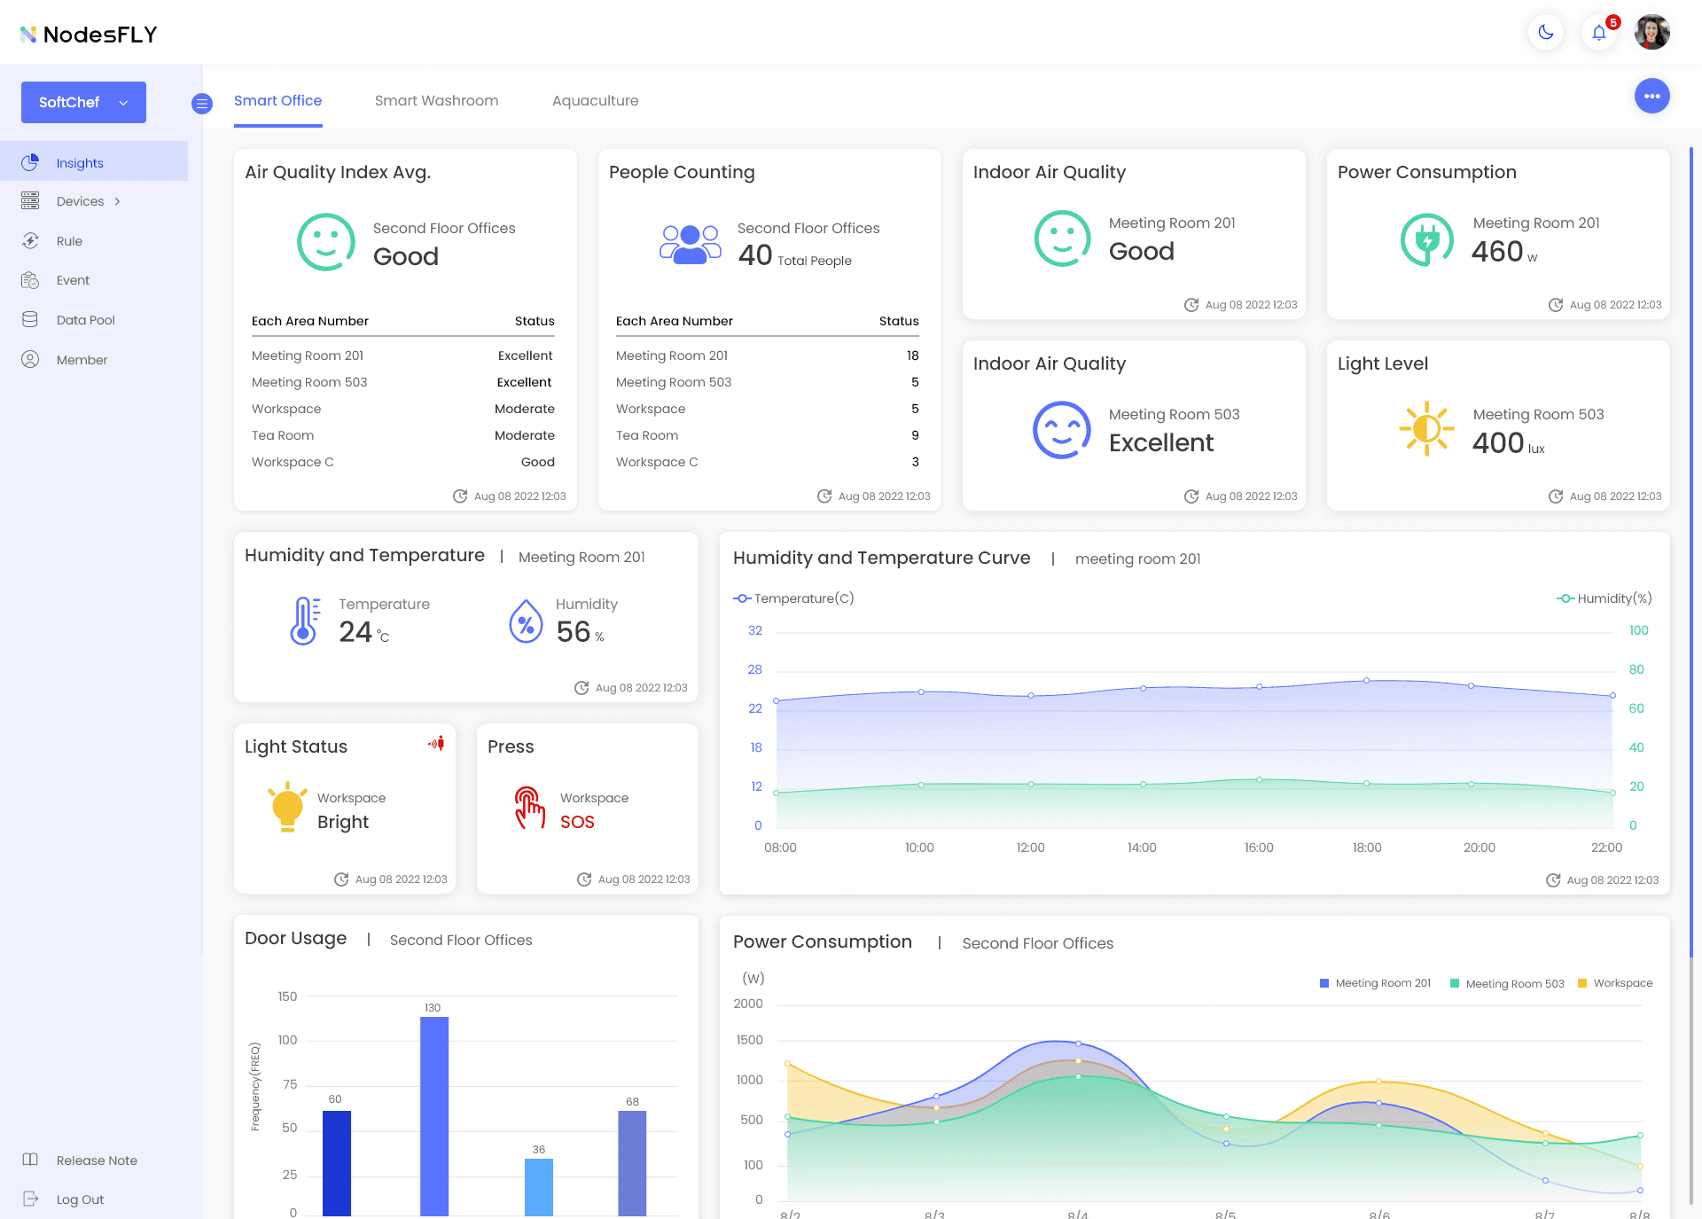
Task: Open notifications bell icon
Action: coord(1598,33)
